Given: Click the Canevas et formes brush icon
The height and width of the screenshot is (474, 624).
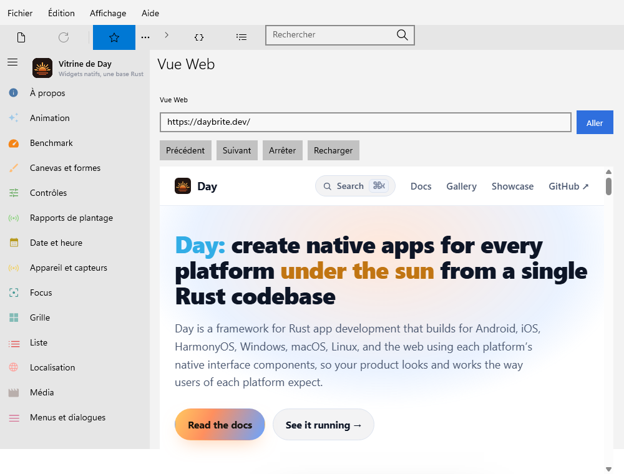Looking at the screenshot, I should 14,168.
